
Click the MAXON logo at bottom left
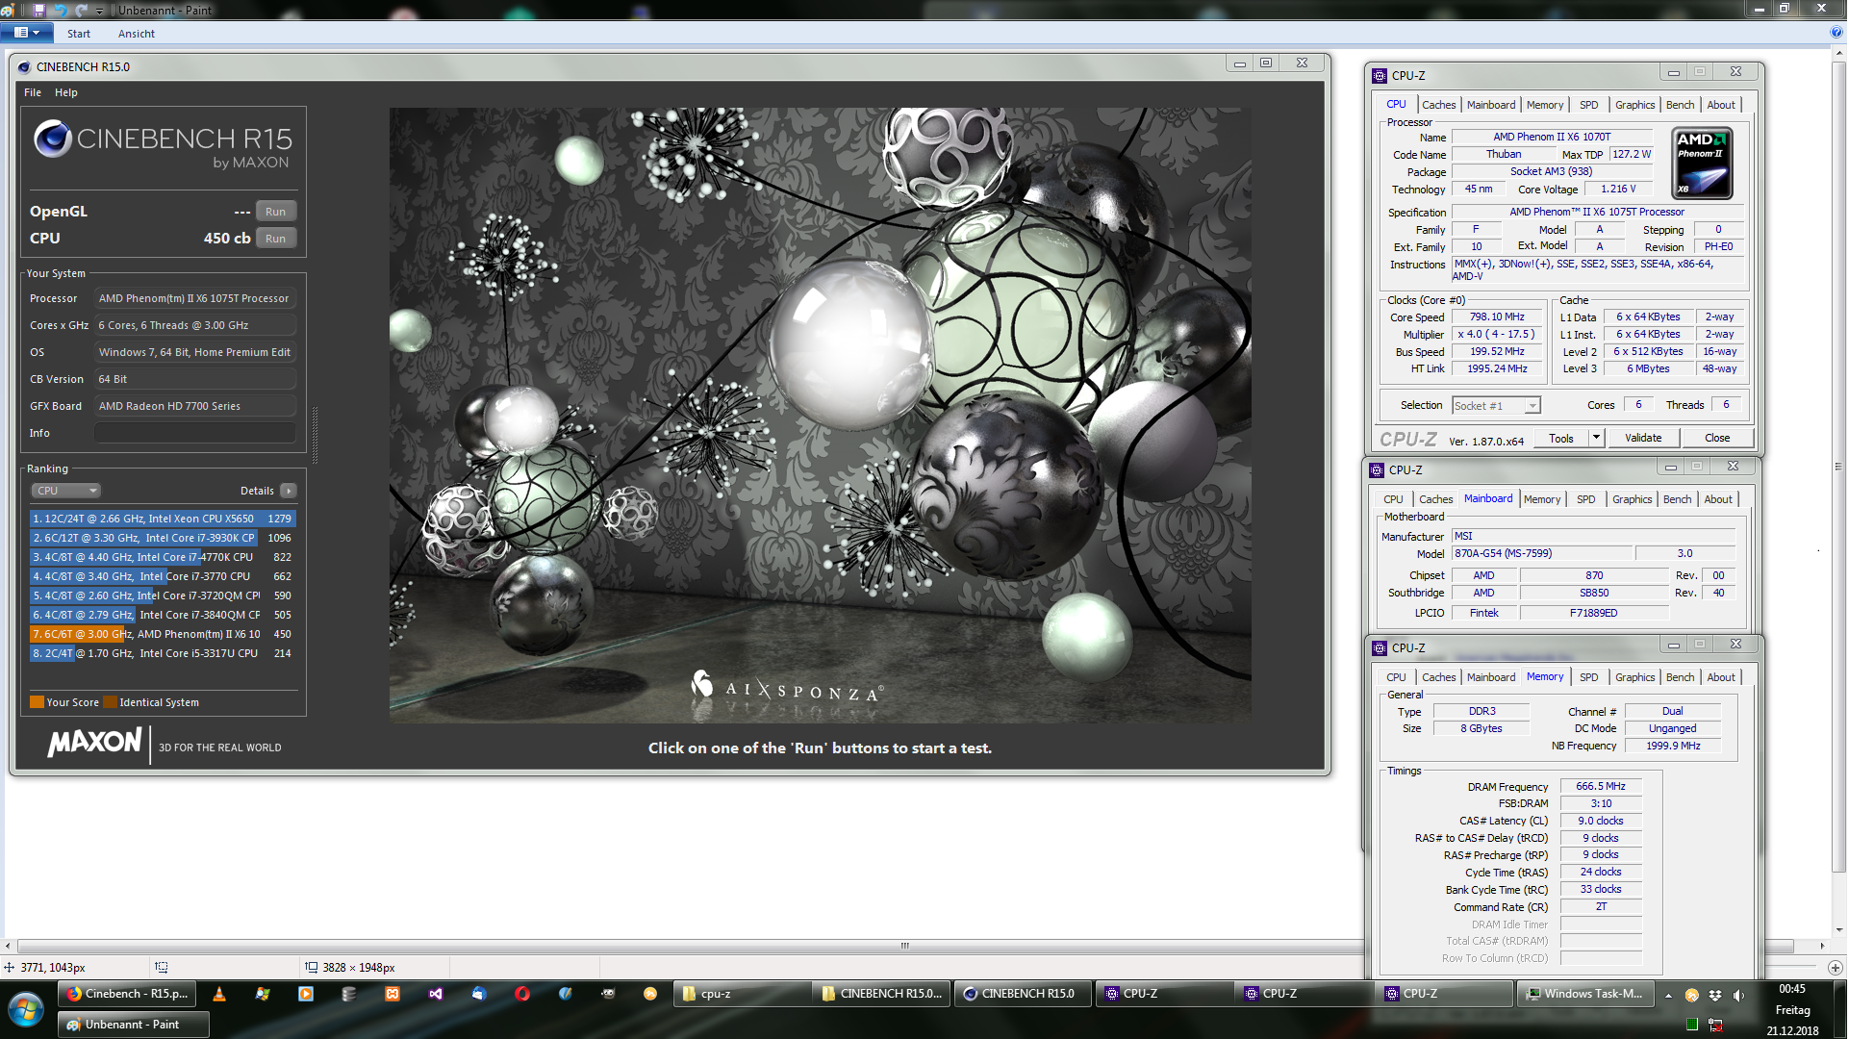click(x=94, y=743)
